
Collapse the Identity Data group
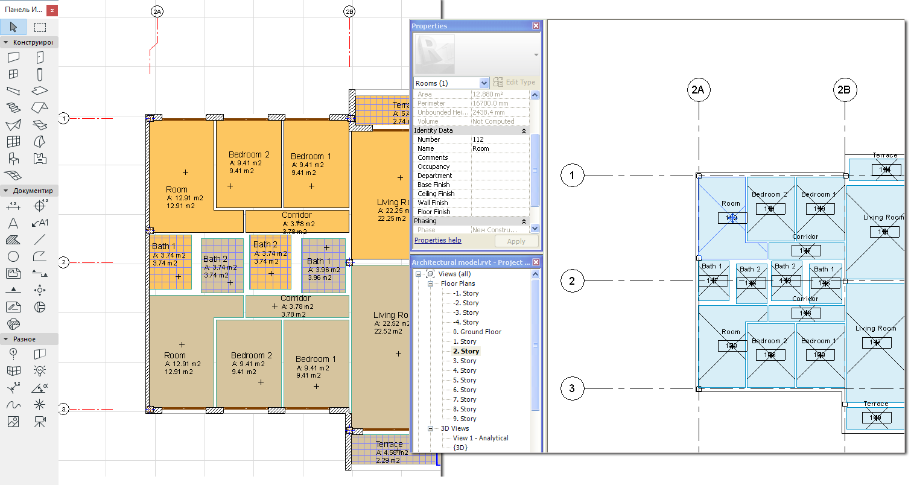[524, 130]
